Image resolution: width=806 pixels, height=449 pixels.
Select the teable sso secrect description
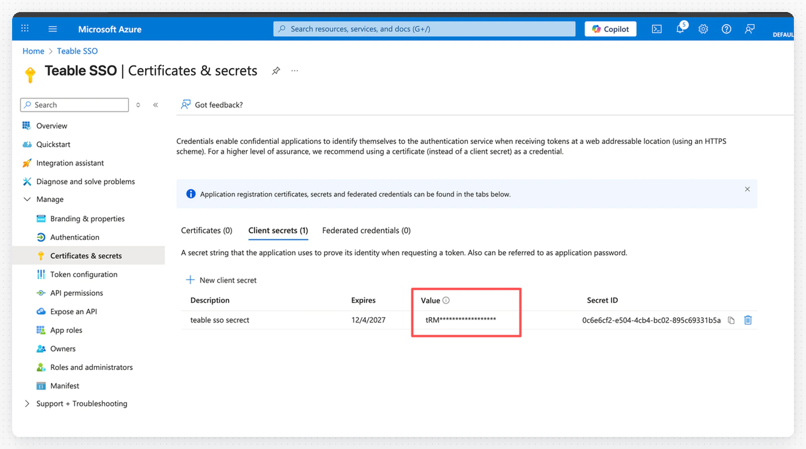220,320
